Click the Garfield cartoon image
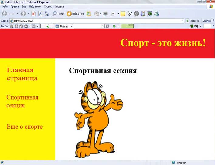This screenshot has width=215, height=165. pos(99,119)
